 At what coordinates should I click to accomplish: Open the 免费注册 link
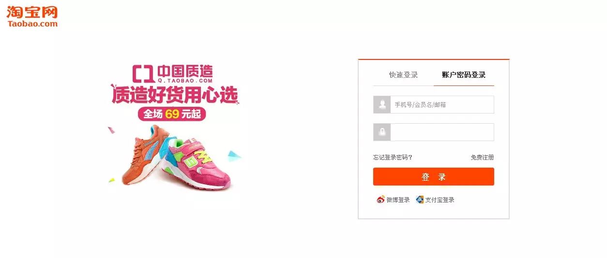pos(482,158)
